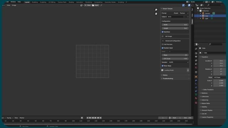Open the Texture properties tab icon

pos(196,103)
